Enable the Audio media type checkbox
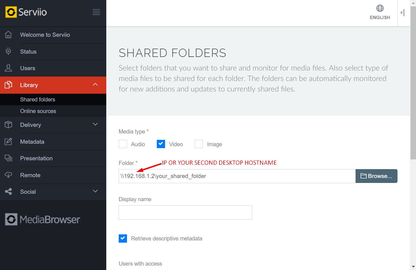The width and height of the screenshot is (416, 270). coord(123,144)
